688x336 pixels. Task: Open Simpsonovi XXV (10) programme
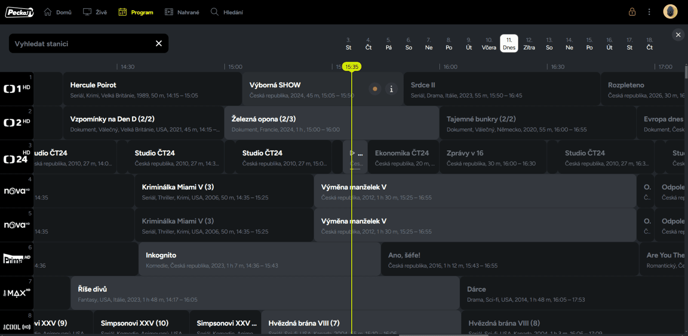click(x=141, y=323)
